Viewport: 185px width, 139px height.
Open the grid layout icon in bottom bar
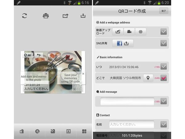pos(84,131)
